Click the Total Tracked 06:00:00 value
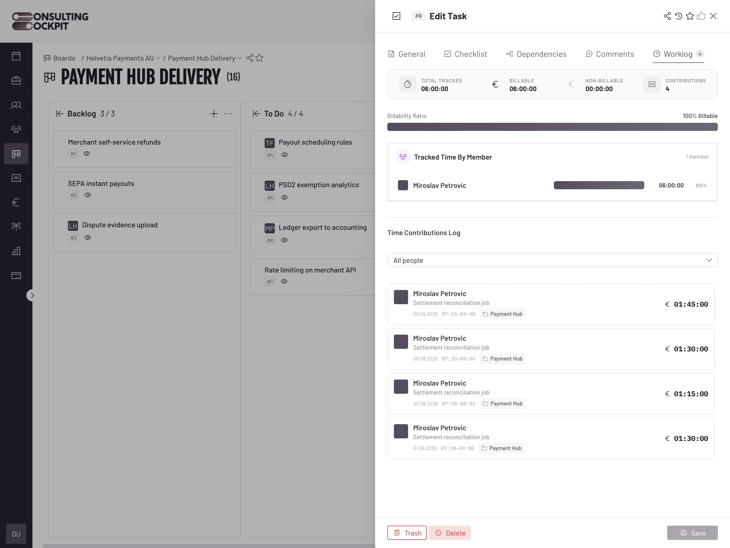 click(435, 89)
